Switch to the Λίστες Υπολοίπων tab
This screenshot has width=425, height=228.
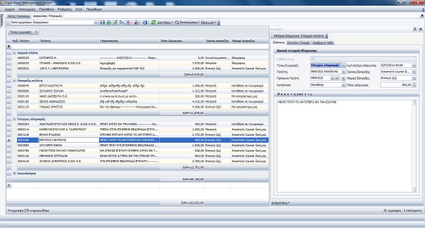point(19,16)
